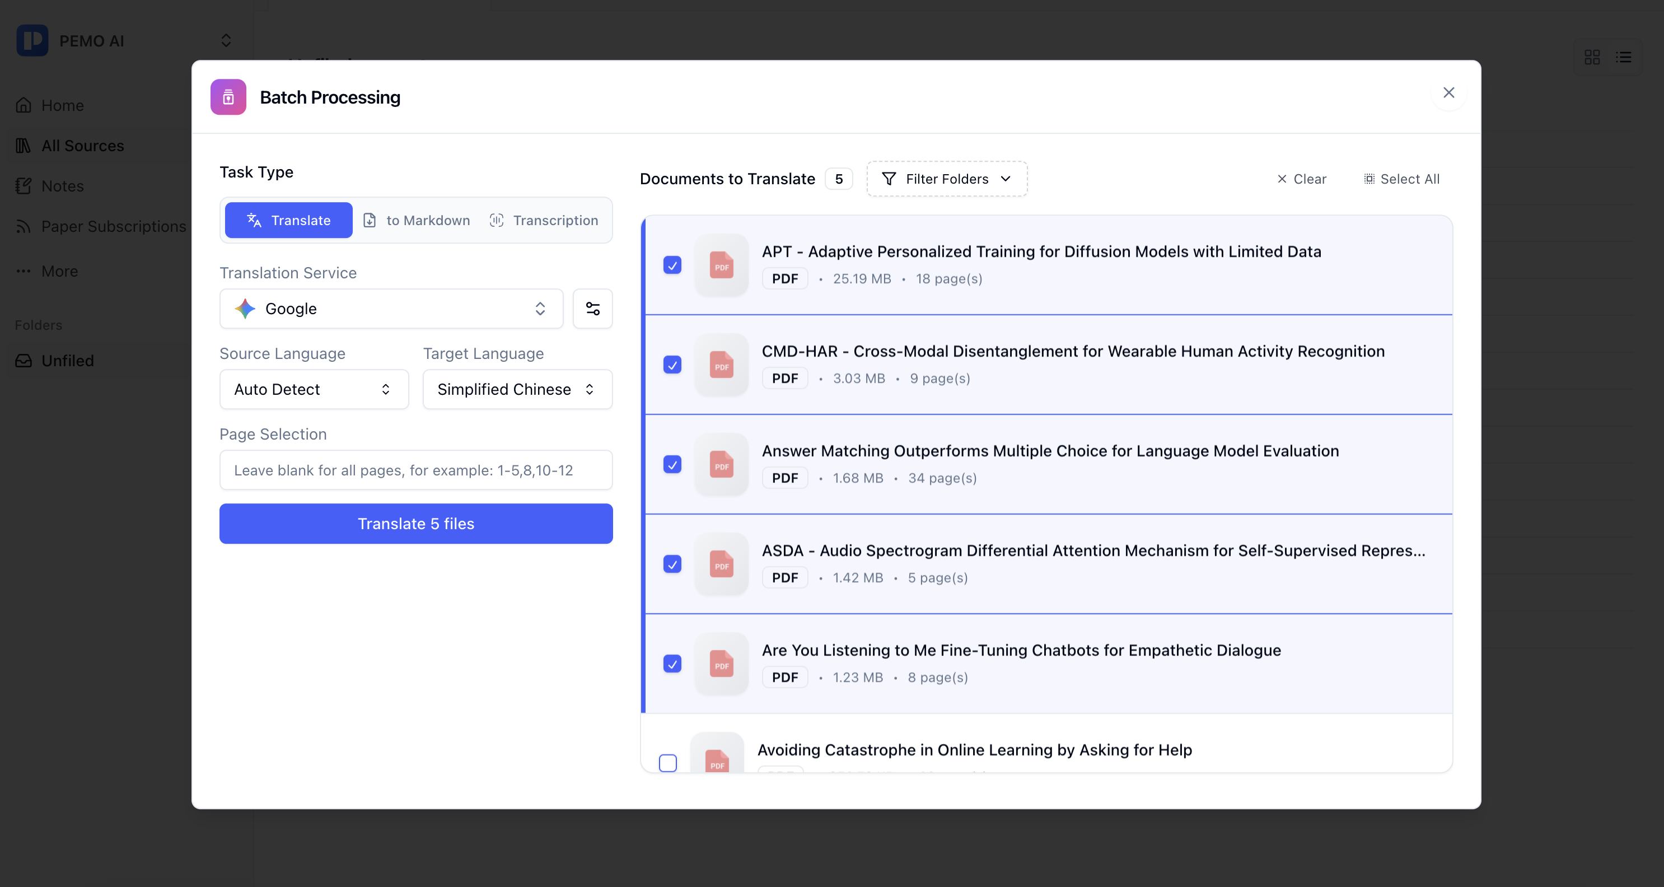Select the Transcription task type tab
Screen dimensions: 1664x887
pyautogui.click(x=544, y=220)
